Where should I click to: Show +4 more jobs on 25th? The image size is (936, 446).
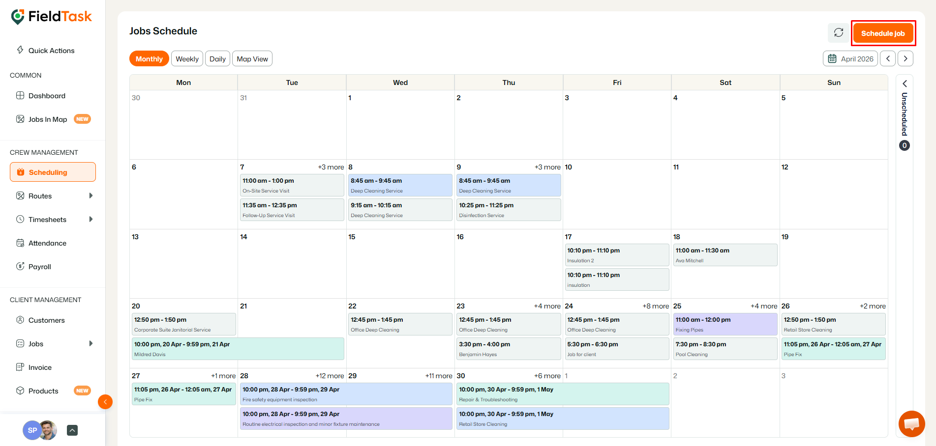click(x=764, y=306)
